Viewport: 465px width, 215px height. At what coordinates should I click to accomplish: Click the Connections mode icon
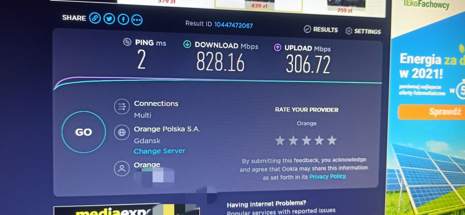(122, 107)
